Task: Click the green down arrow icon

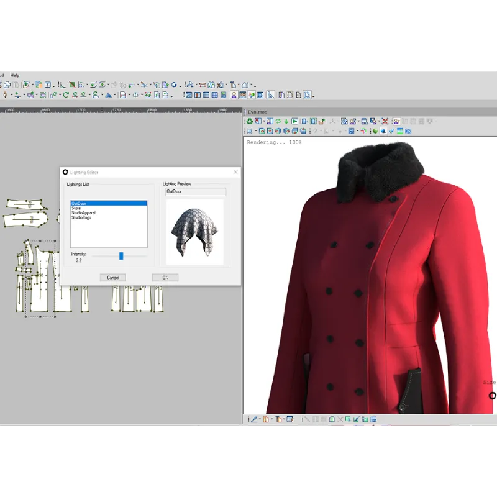Action: point(286,121)
